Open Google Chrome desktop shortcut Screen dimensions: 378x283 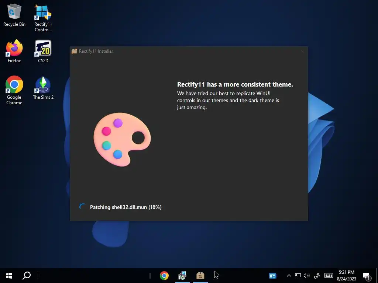(14, 90)
